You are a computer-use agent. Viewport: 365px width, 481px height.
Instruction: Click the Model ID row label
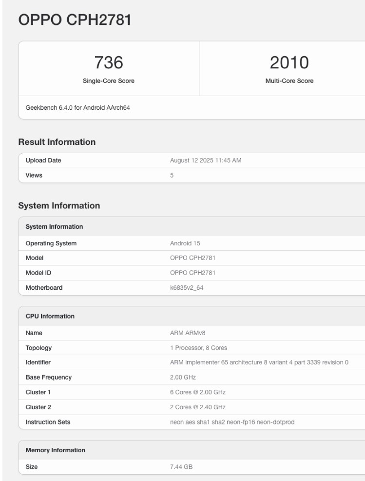click(x=38, y=273)
